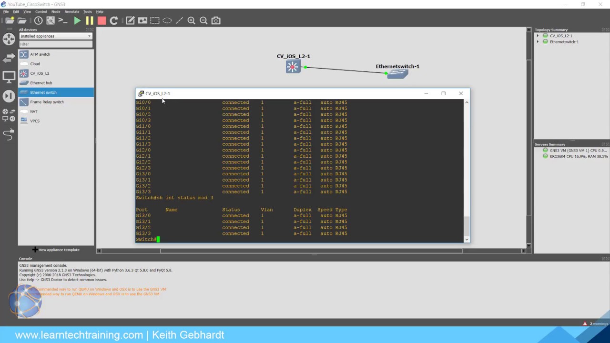Select the draw ellipse tool

pos(167,20)
